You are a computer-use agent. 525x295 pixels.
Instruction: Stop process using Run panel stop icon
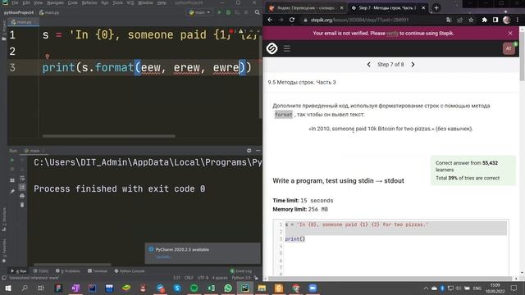12,170
